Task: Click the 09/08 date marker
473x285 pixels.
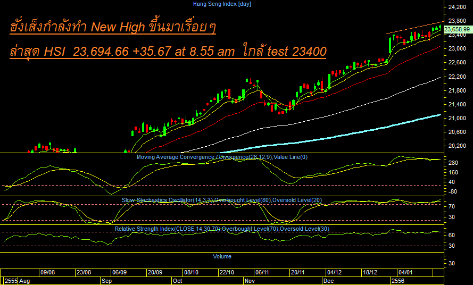Action: coord(48,272)
